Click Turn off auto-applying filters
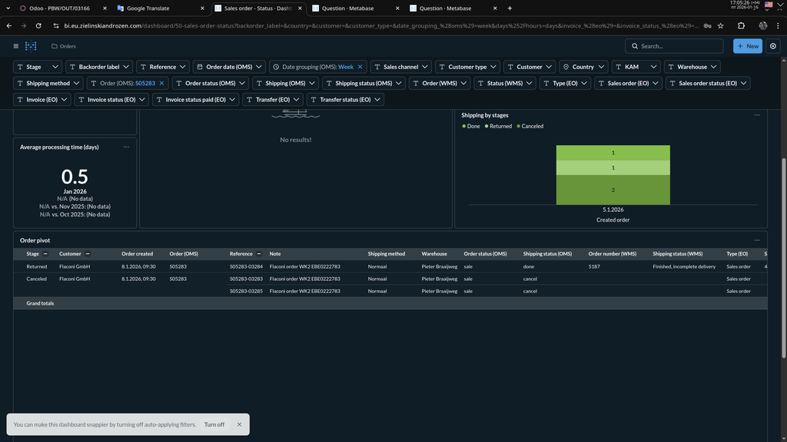The width and height of the screenshot is (787, 442). tap(214, 424)
